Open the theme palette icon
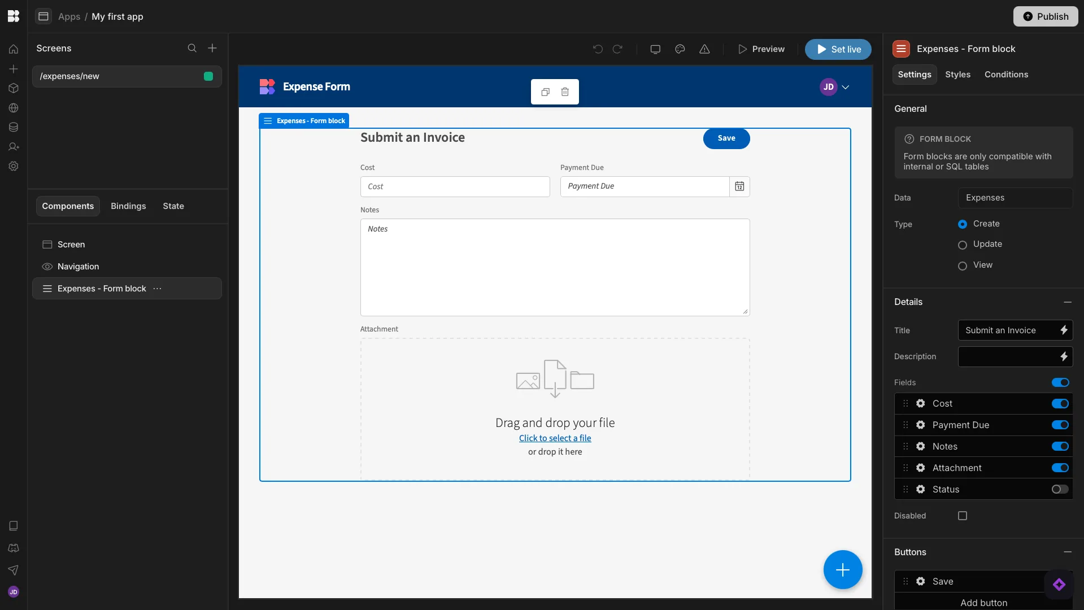This screenshot has height=610, width=1084. [680, 49]
